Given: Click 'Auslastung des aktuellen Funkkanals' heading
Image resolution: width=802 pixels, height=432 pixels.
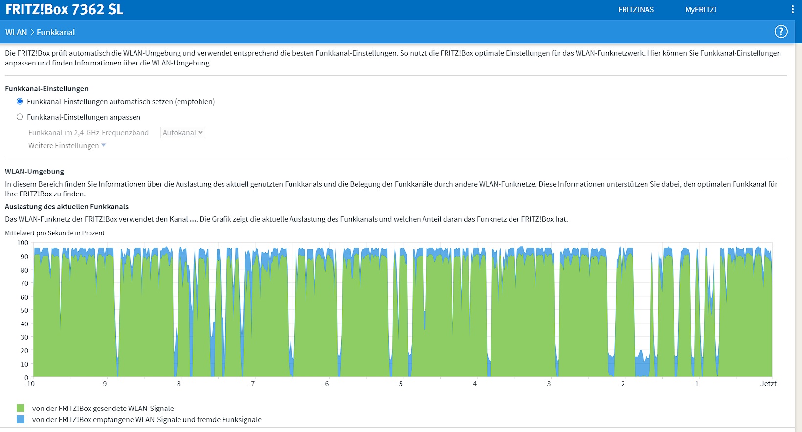Looking at the screenshot, I should pos(67,207).
